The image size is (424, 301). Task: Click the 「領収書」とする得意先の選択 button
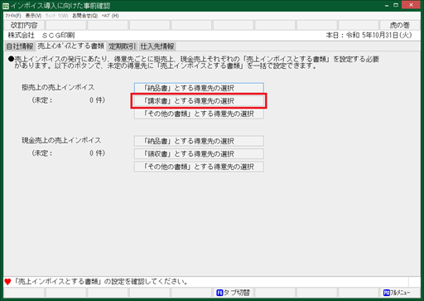(199, 154)
